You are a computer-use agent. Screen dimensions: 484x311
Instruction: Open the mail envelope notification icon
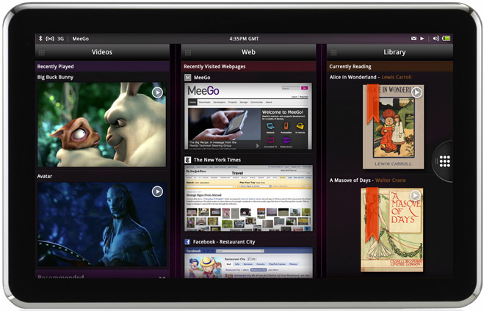tap(413, 39)
